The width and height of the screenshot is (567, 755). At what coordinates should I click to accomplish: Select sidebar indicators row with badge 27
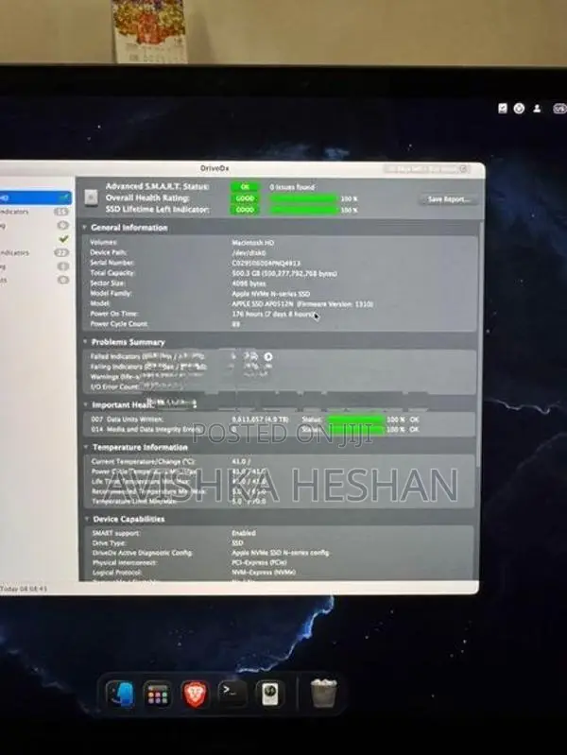click(x=34, y=252)
